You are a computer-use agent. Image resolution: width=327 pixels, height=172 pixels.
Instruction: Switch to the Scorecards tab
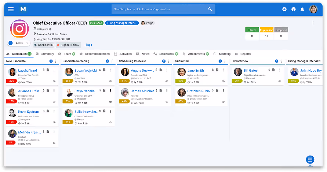click(x=166, y=54)
